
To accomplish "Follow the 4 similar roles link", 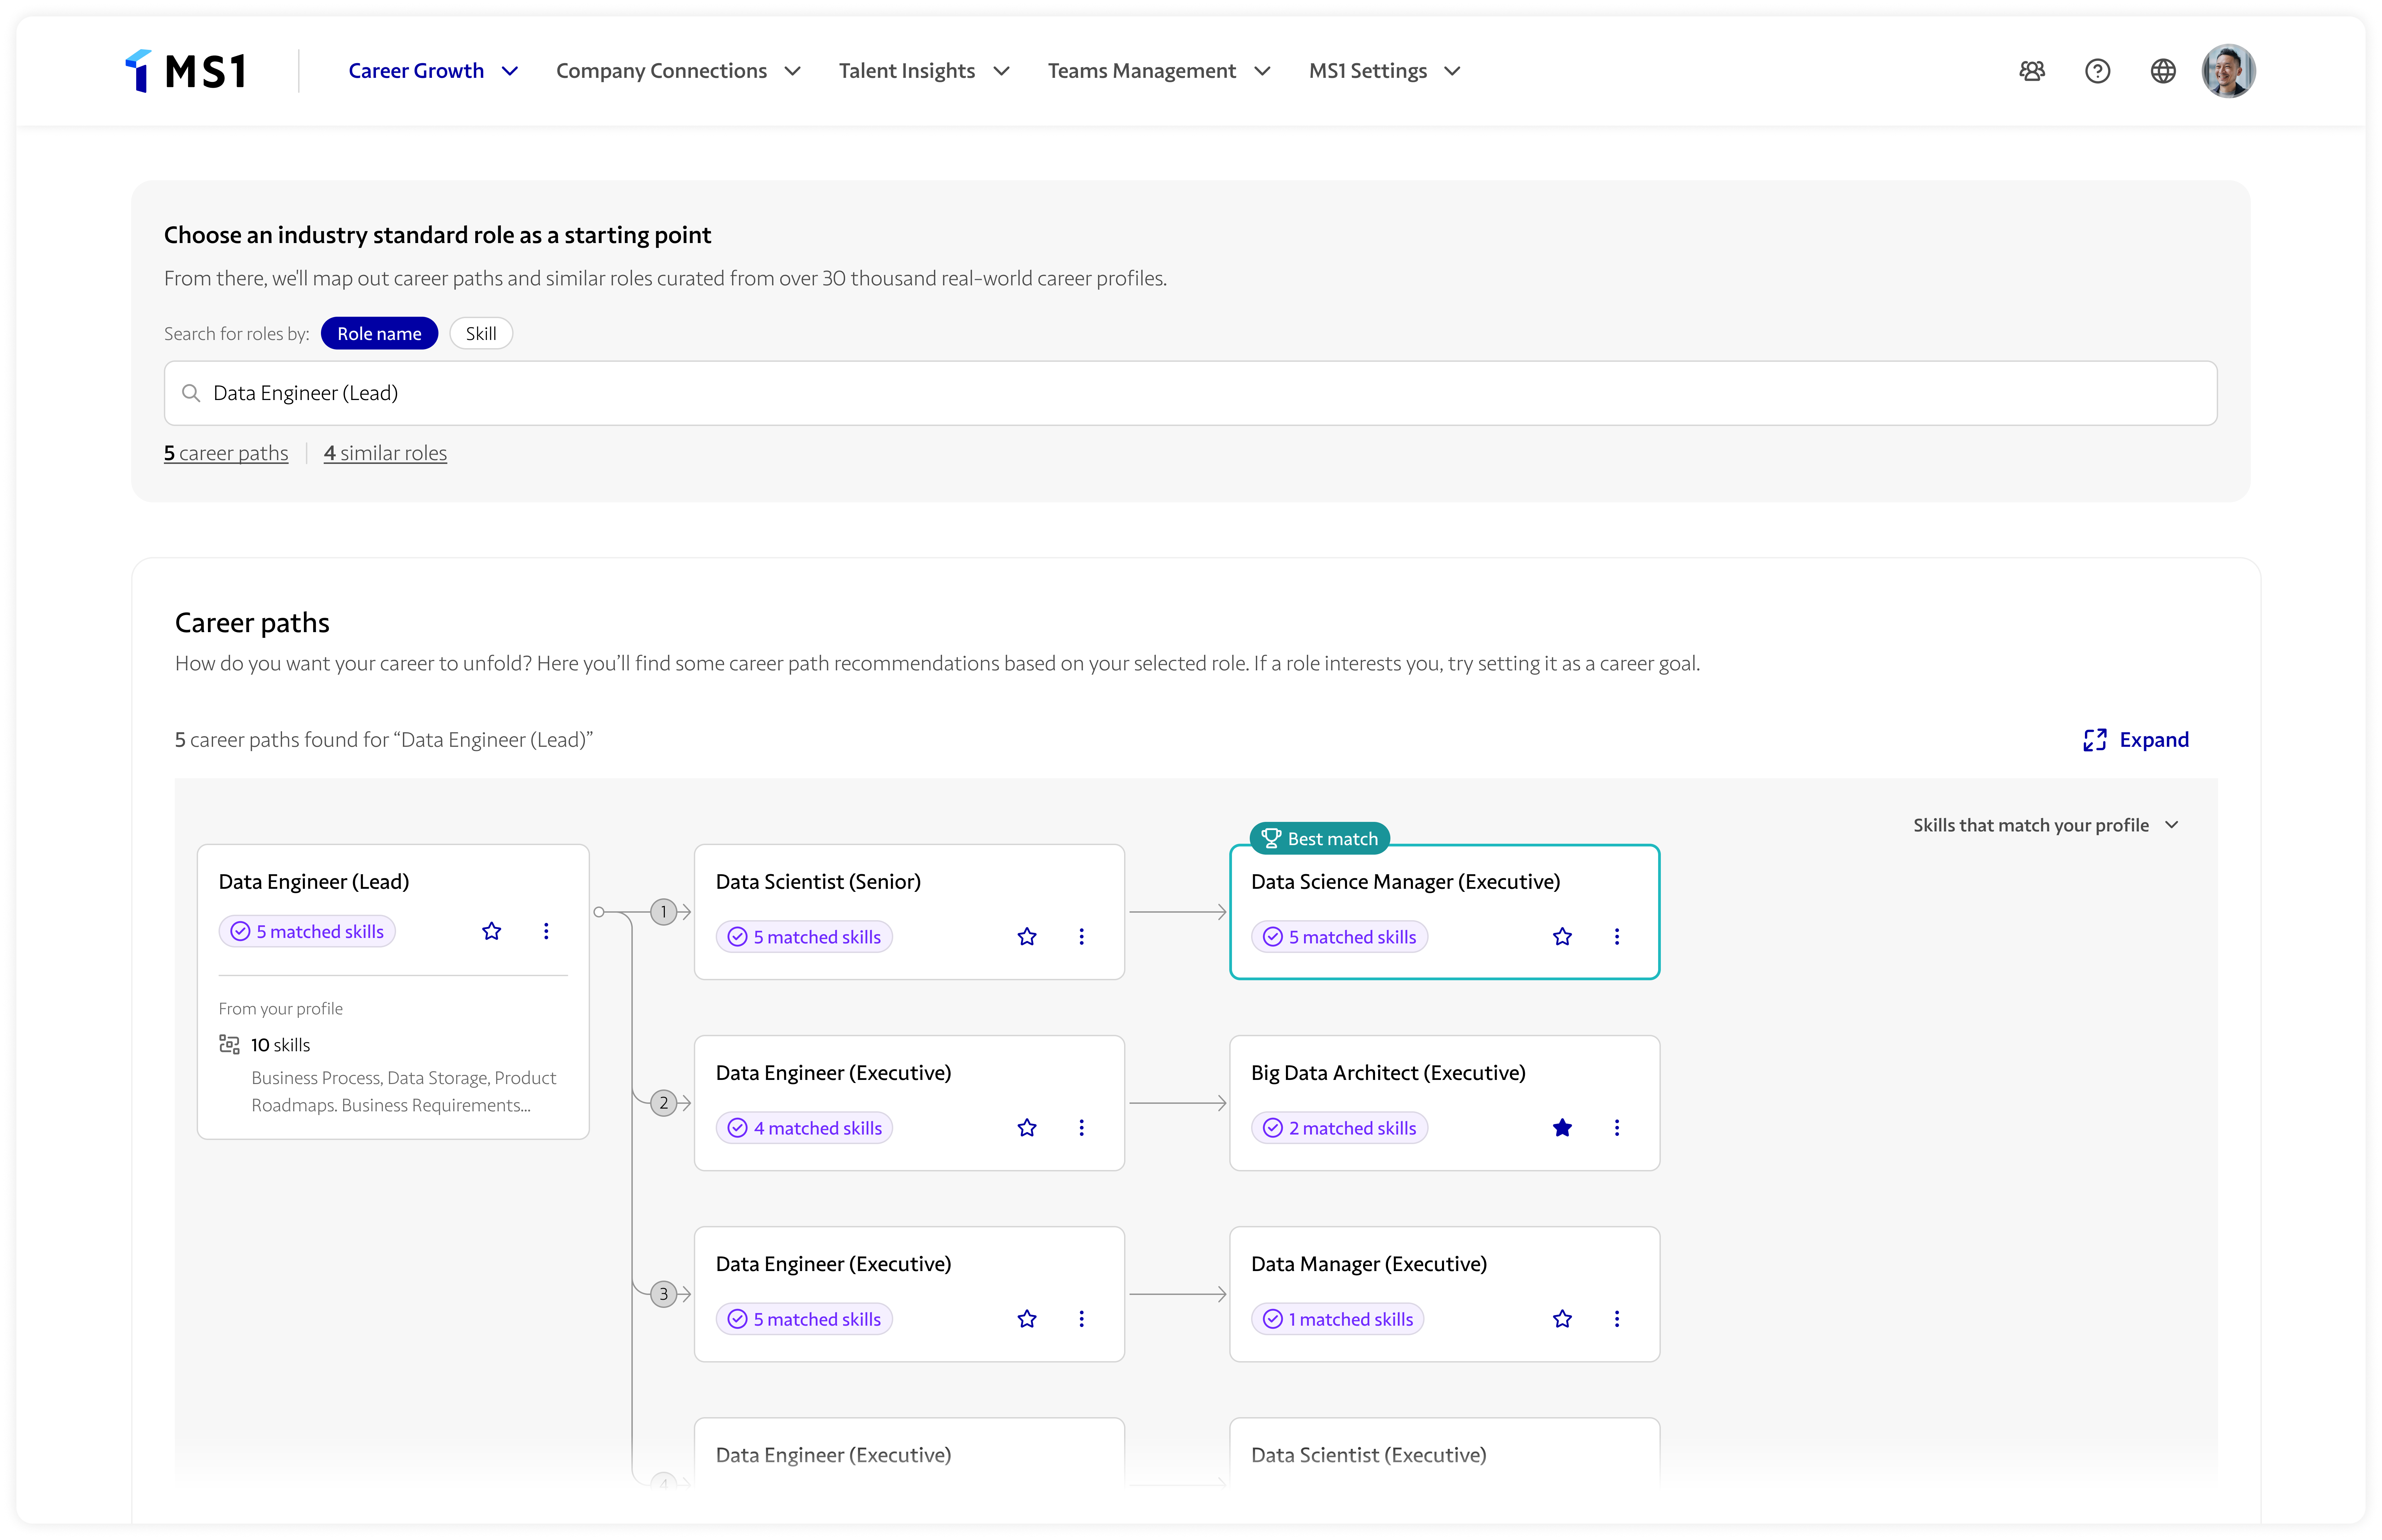I will [385, 453].
